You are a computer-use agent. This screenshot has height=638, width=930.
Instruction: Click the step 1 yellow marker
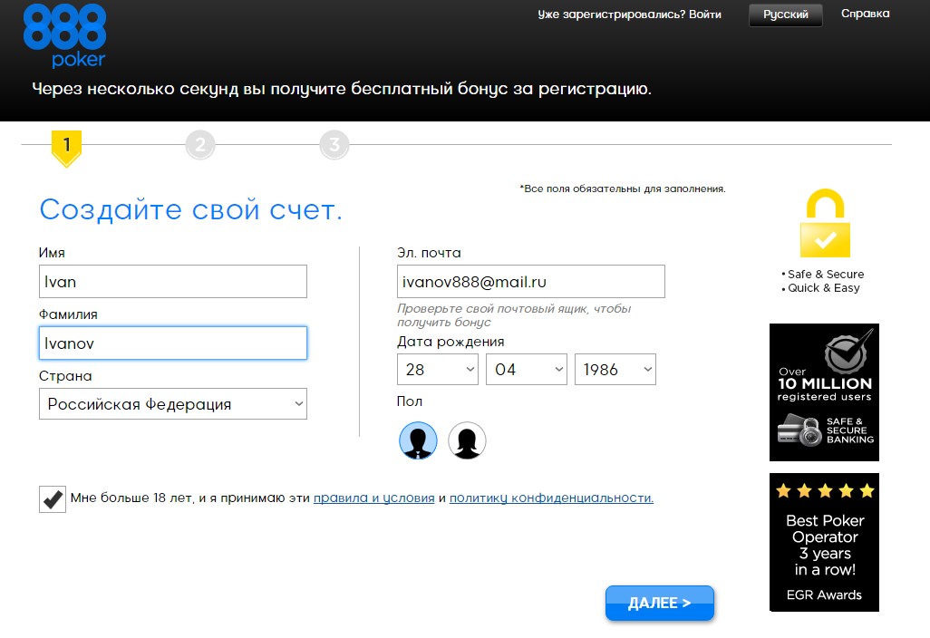[x=66, y=147]
